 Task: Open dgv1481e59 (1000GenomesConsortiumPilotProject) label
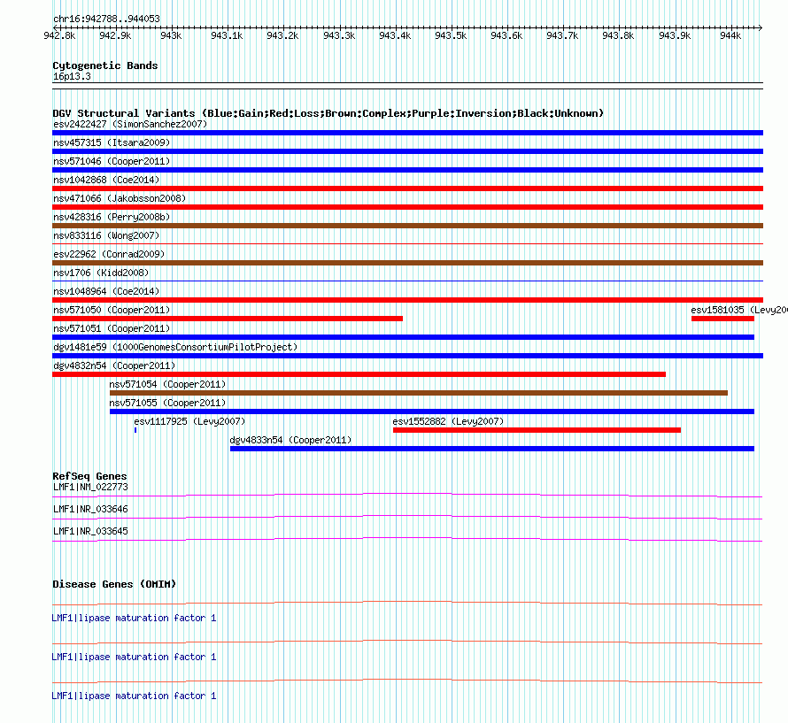(x=175, y=347)
